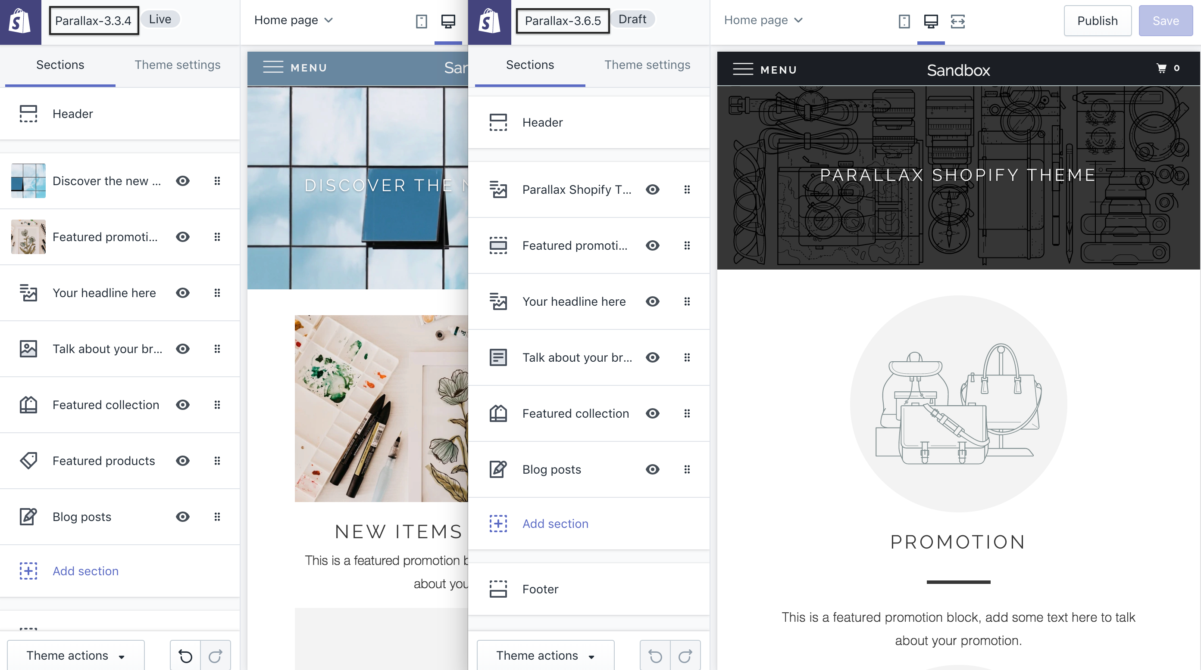Viewport: 1201px width, 670px height.
Task: Toggle visibility of Parallax Shopify Theme section
Action: click(652, 189)
